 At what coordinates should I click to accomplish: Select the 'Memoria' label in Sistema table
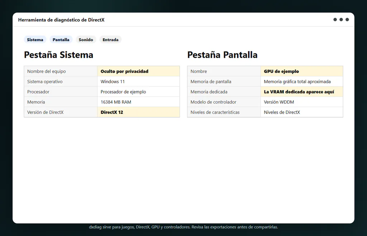tap(61, 102)
